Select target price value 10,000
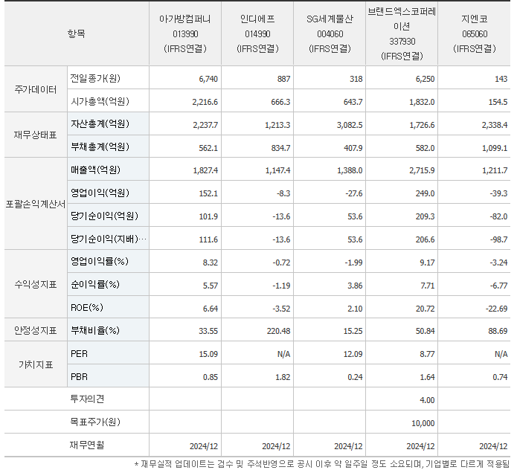Viewport: 517px width, 470px height. [423, 423]
